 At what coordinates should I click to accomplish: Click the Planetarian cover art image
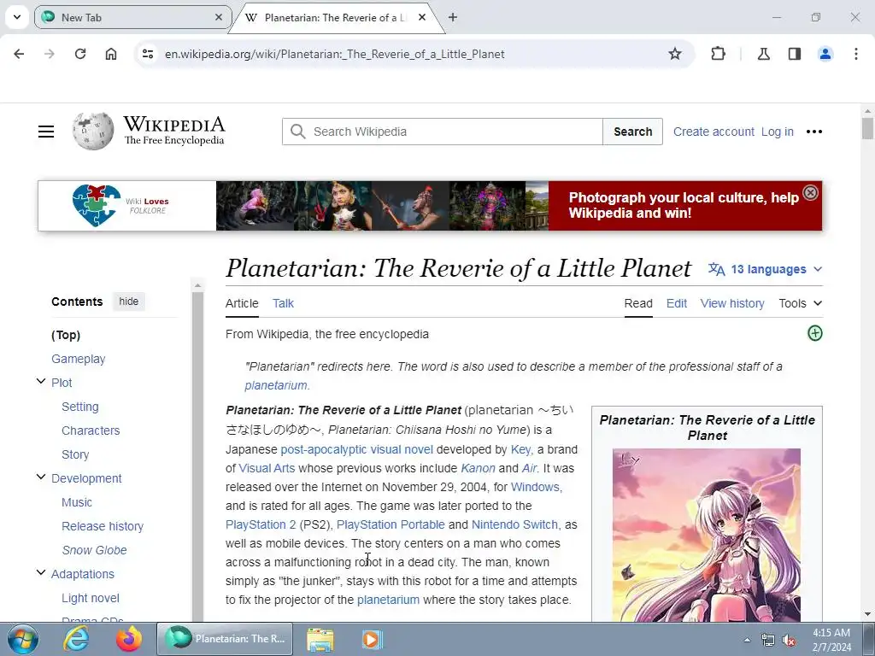pos(707,535)
